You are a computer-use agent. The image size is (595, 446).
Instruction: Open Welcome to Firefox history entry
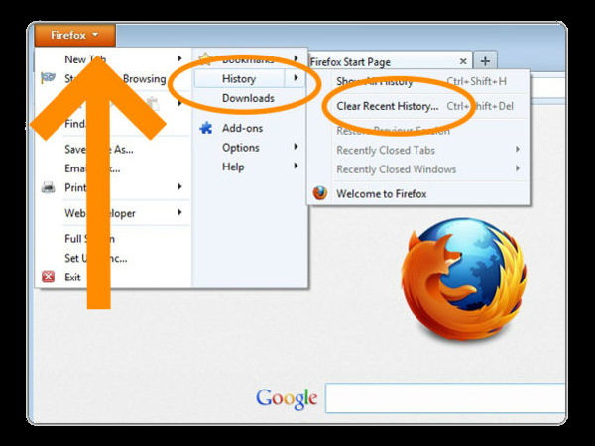[382, 194]
